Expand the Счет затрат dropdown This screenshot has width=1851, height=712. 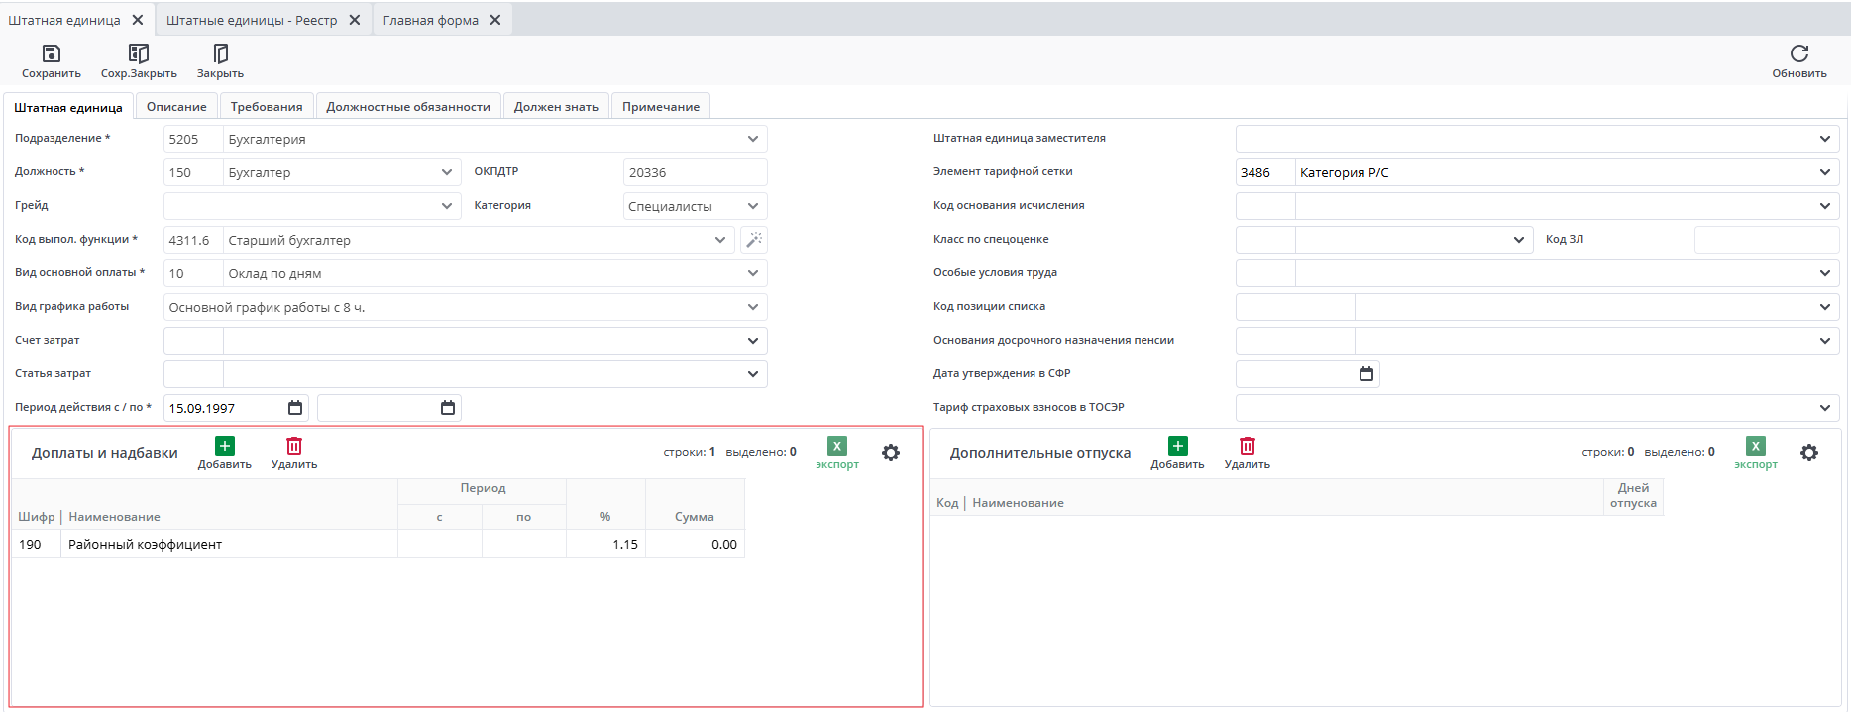753,341
